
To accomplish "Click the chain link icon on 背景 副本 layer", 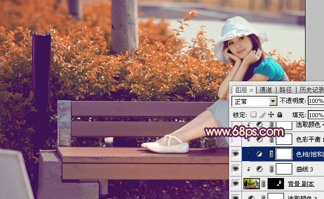I will coord(264,184).
